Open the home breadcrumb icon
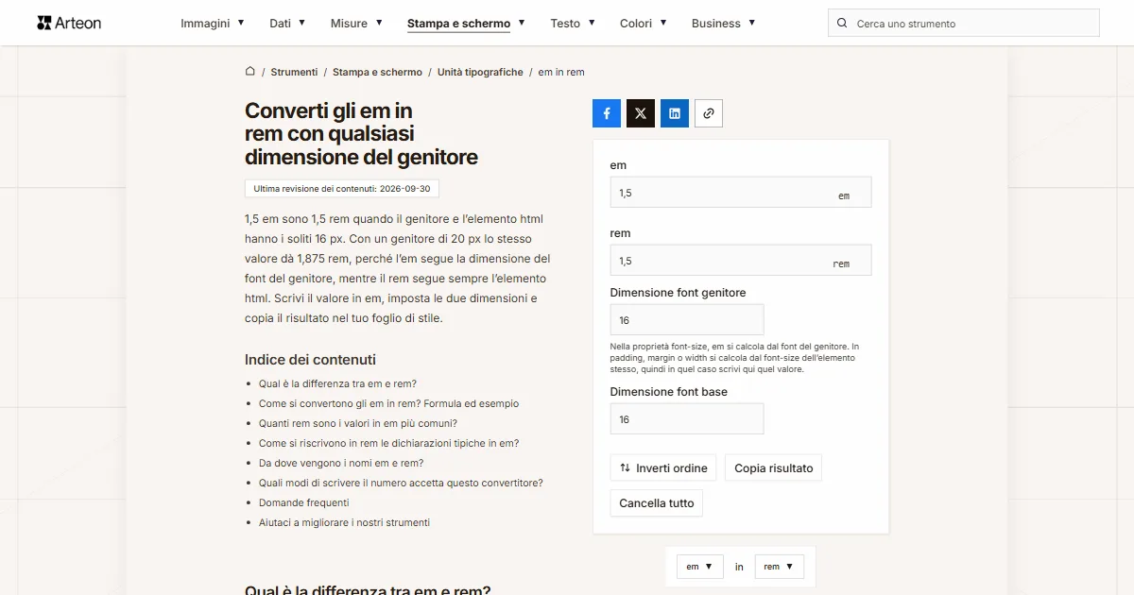This screenshot has width=1134, height=595. (x=250, y=72)
